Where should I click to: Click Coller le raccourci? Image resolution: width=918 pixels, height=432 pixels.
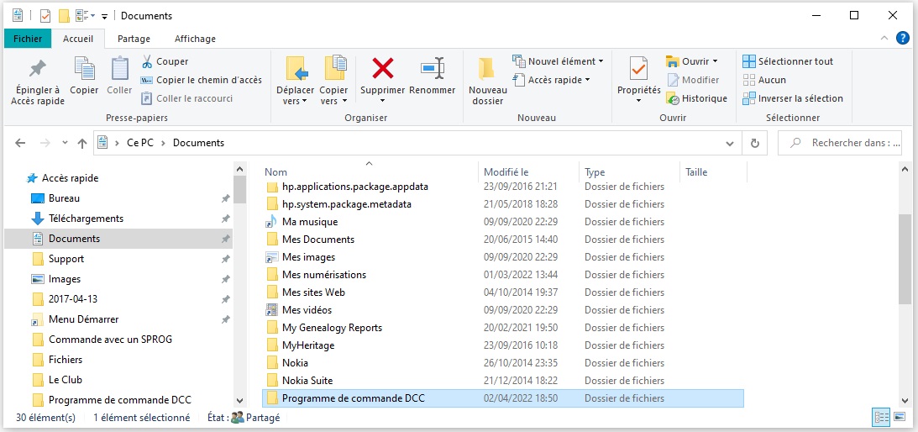tap(186, 98)
